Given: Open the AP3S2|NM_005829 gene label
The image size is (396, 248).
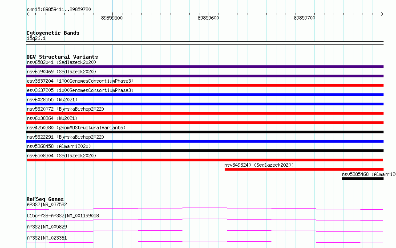Looking at the screenshot, I should click(47, 227).
